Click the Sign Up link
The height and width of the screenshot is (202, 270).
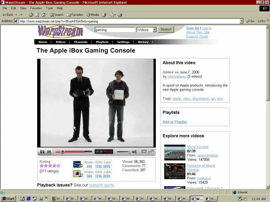pos(192,28)
